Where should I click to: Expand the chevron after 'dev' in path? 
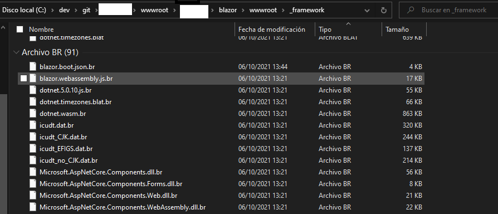[x=76, y=10]
